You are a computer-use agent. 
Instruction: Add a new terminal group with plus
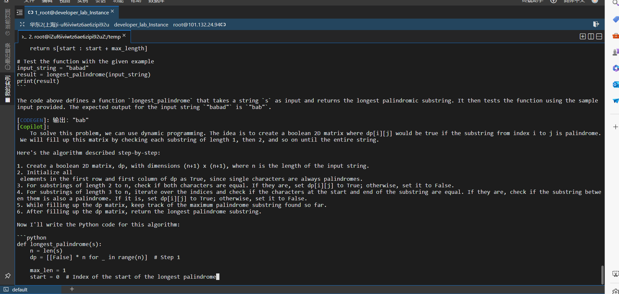click(72, 289)
